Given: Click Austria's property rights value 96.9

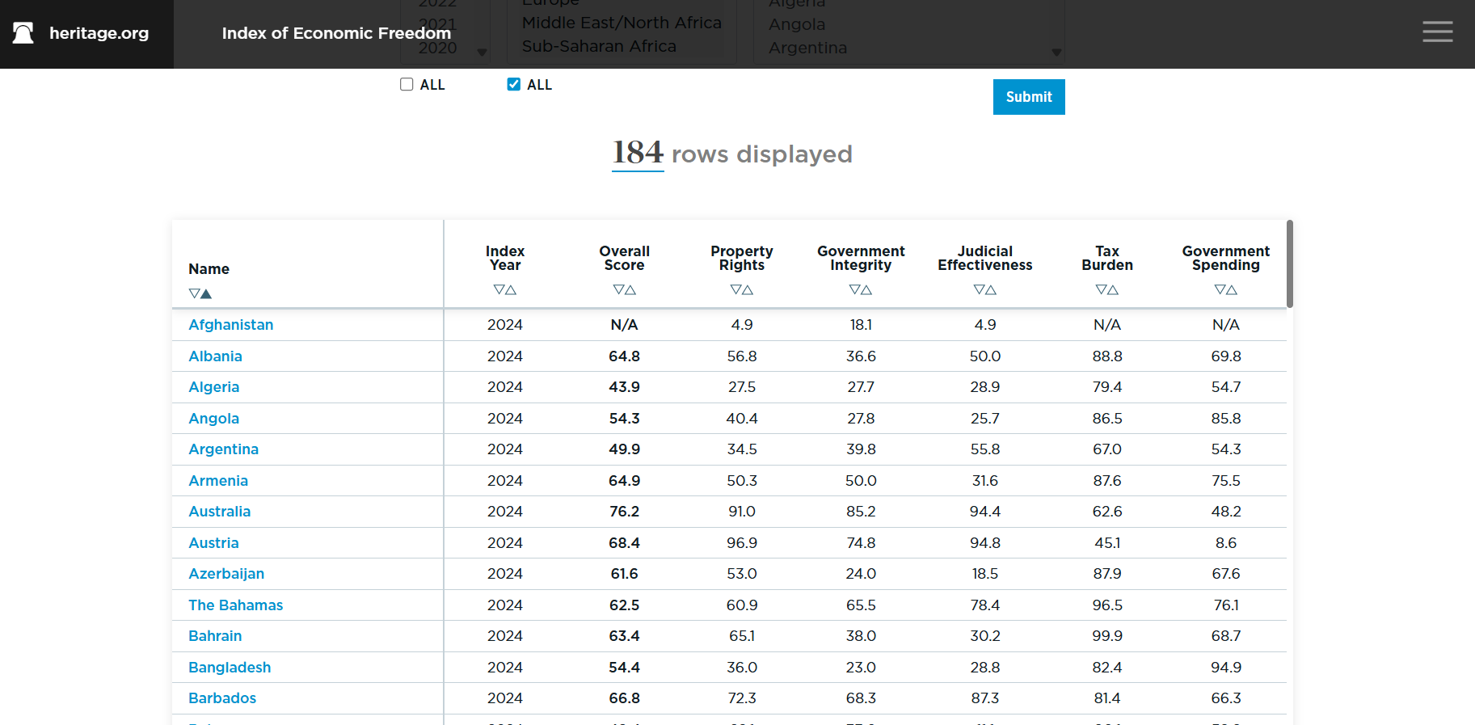Looking at the screenshot, I should tap(742, 543).
